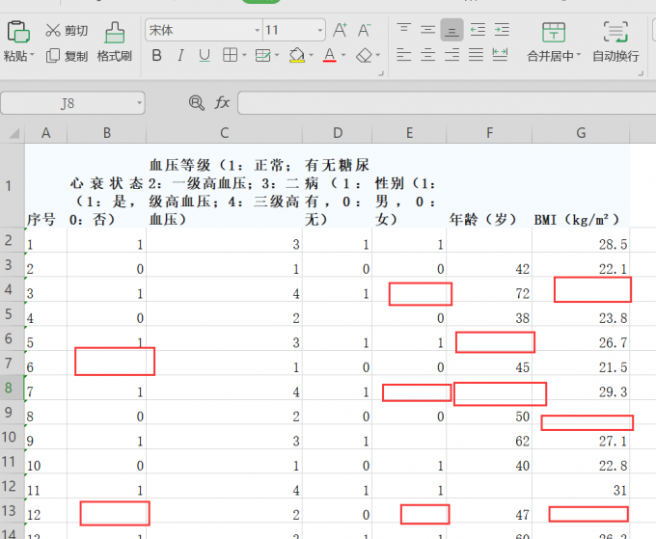The height and width of the screenshot is (539, 656).
Task: Click the BMI cell with 28.5
Action: 581,240
